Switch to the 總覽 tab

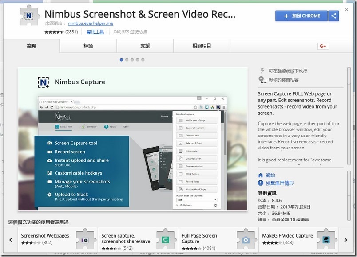coord(32,46)
